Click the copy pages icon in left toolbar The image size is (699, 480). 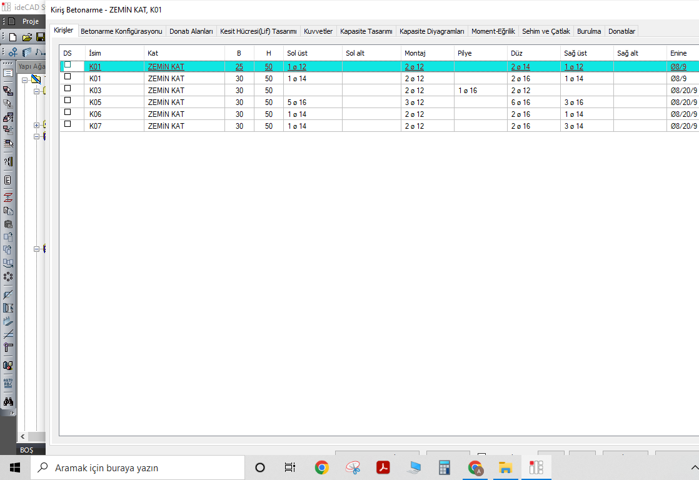click(x=8, y=211)
